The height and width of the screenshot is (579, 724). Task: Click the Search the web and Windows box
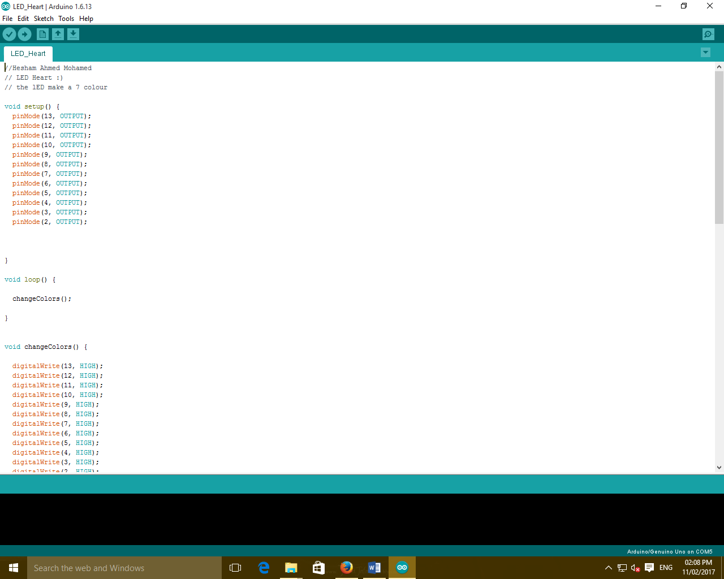pyautogui.click(x=124, y=568)
